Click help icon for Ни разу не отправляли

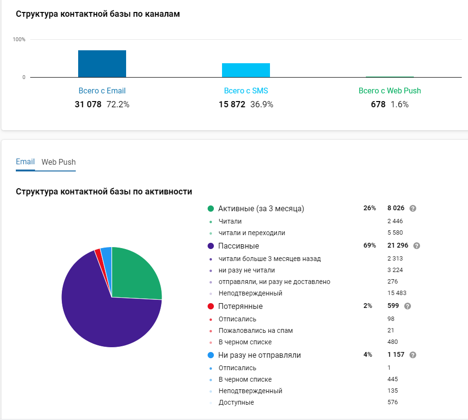pyautogui.click(x=413, y=355)
